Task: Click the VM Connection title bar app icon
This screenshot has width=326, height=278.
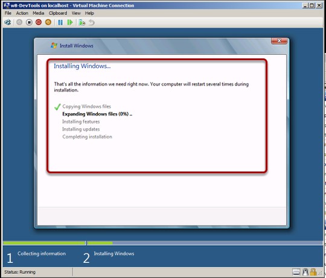Action: [x=7, y=5]
